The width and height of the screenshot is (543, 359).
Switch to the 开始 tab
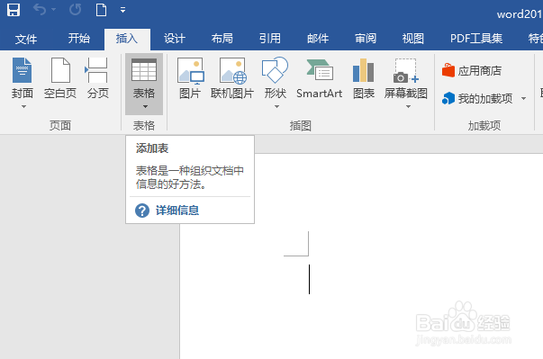(x=79, y=39)
